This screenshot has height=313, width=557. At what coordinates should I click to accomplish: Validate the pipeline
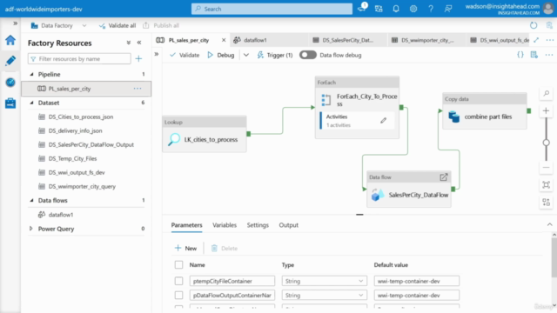(185, 55)
